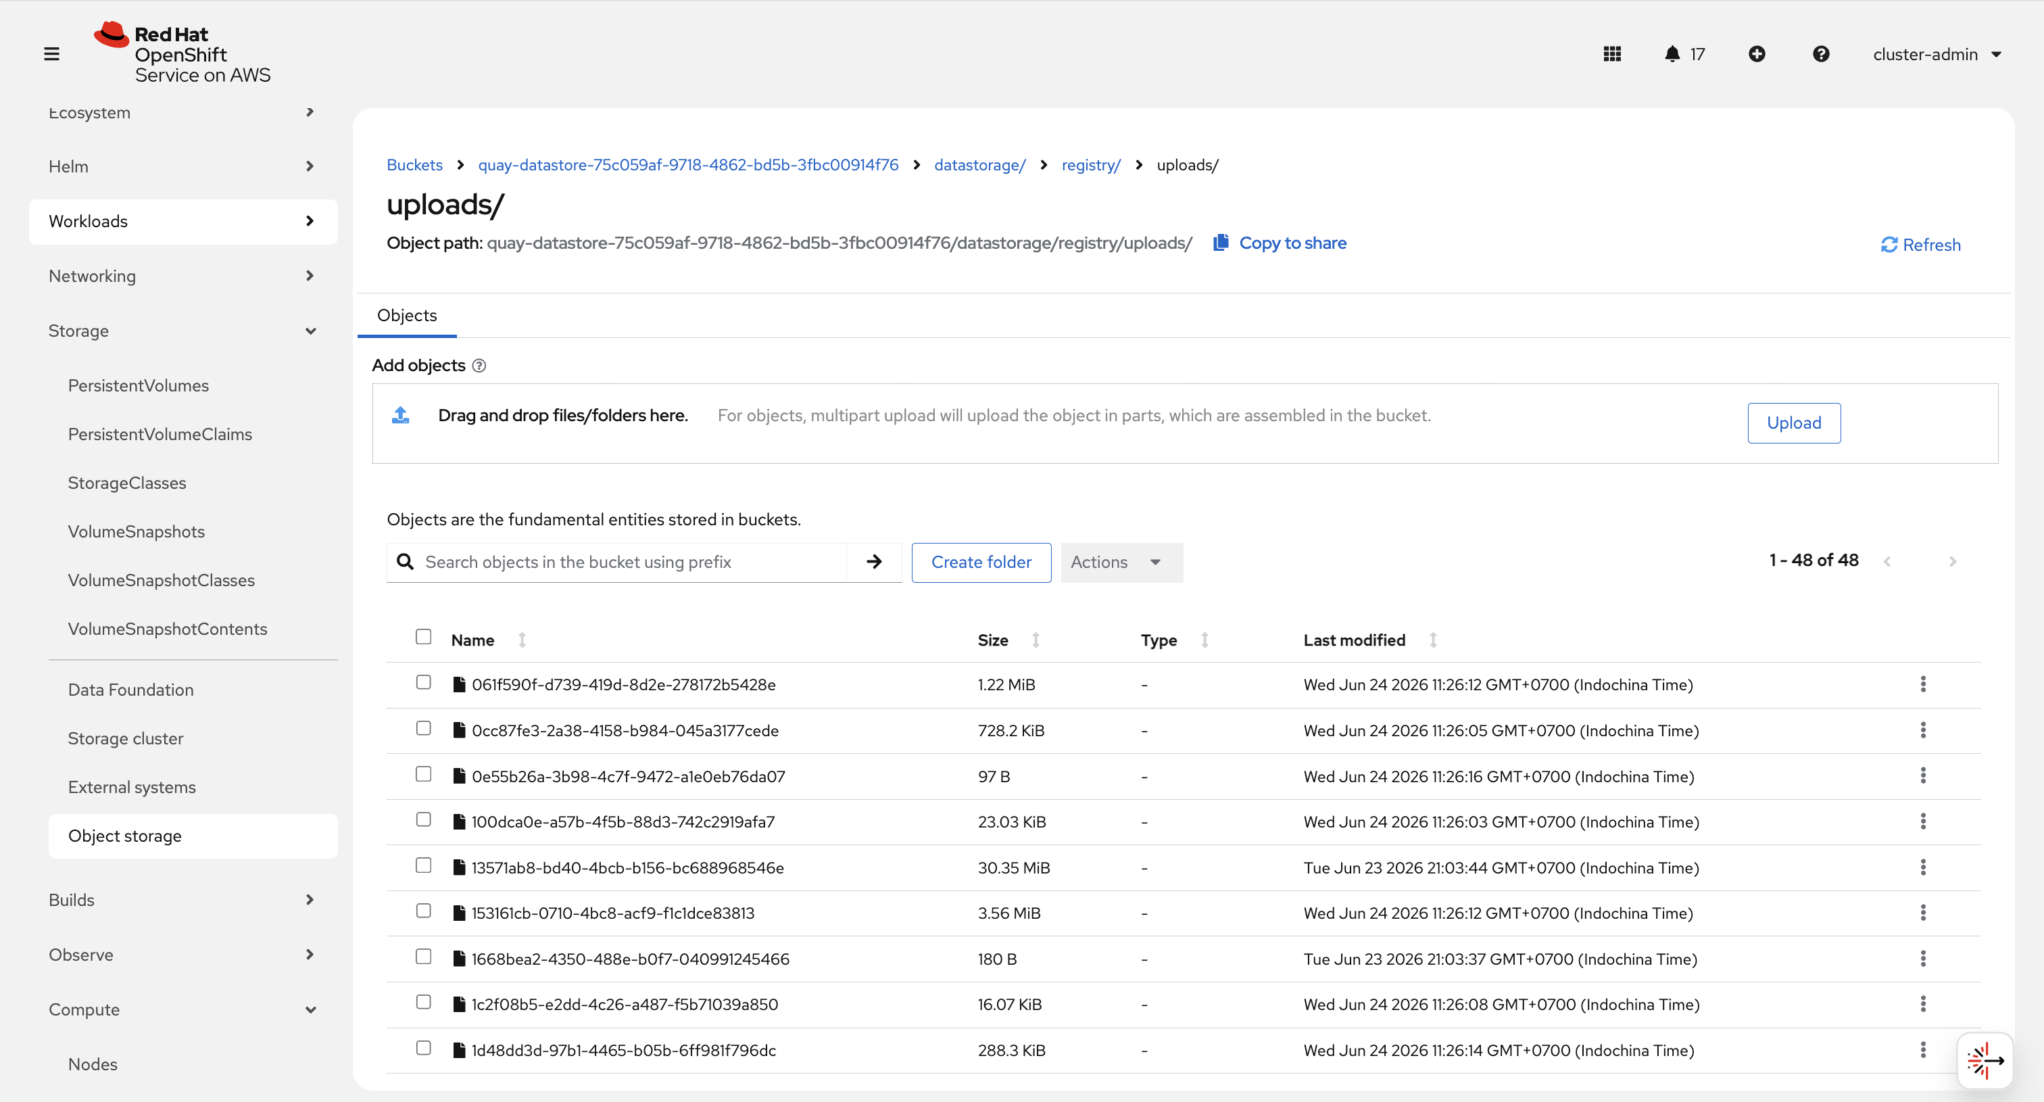
Task: Open the hamburger navigation menu
Action: coord(51,54)
